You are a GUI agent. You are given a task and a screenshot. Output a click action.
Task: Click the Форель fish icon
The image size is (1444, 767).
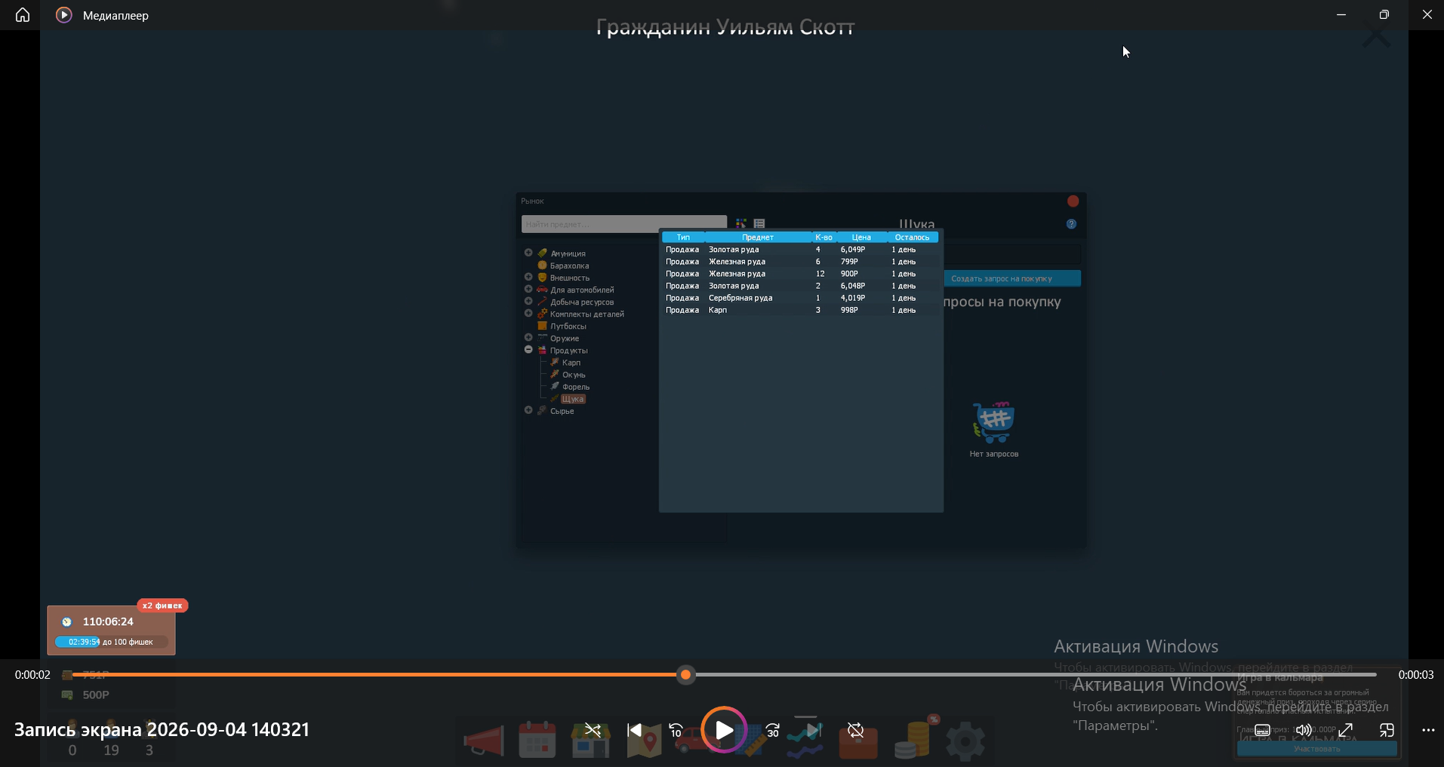[x=555, y=386]
